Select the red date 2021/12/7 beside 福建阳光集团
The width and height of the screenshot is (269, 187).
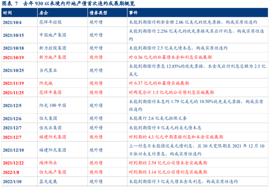click(x=12, y=137)
